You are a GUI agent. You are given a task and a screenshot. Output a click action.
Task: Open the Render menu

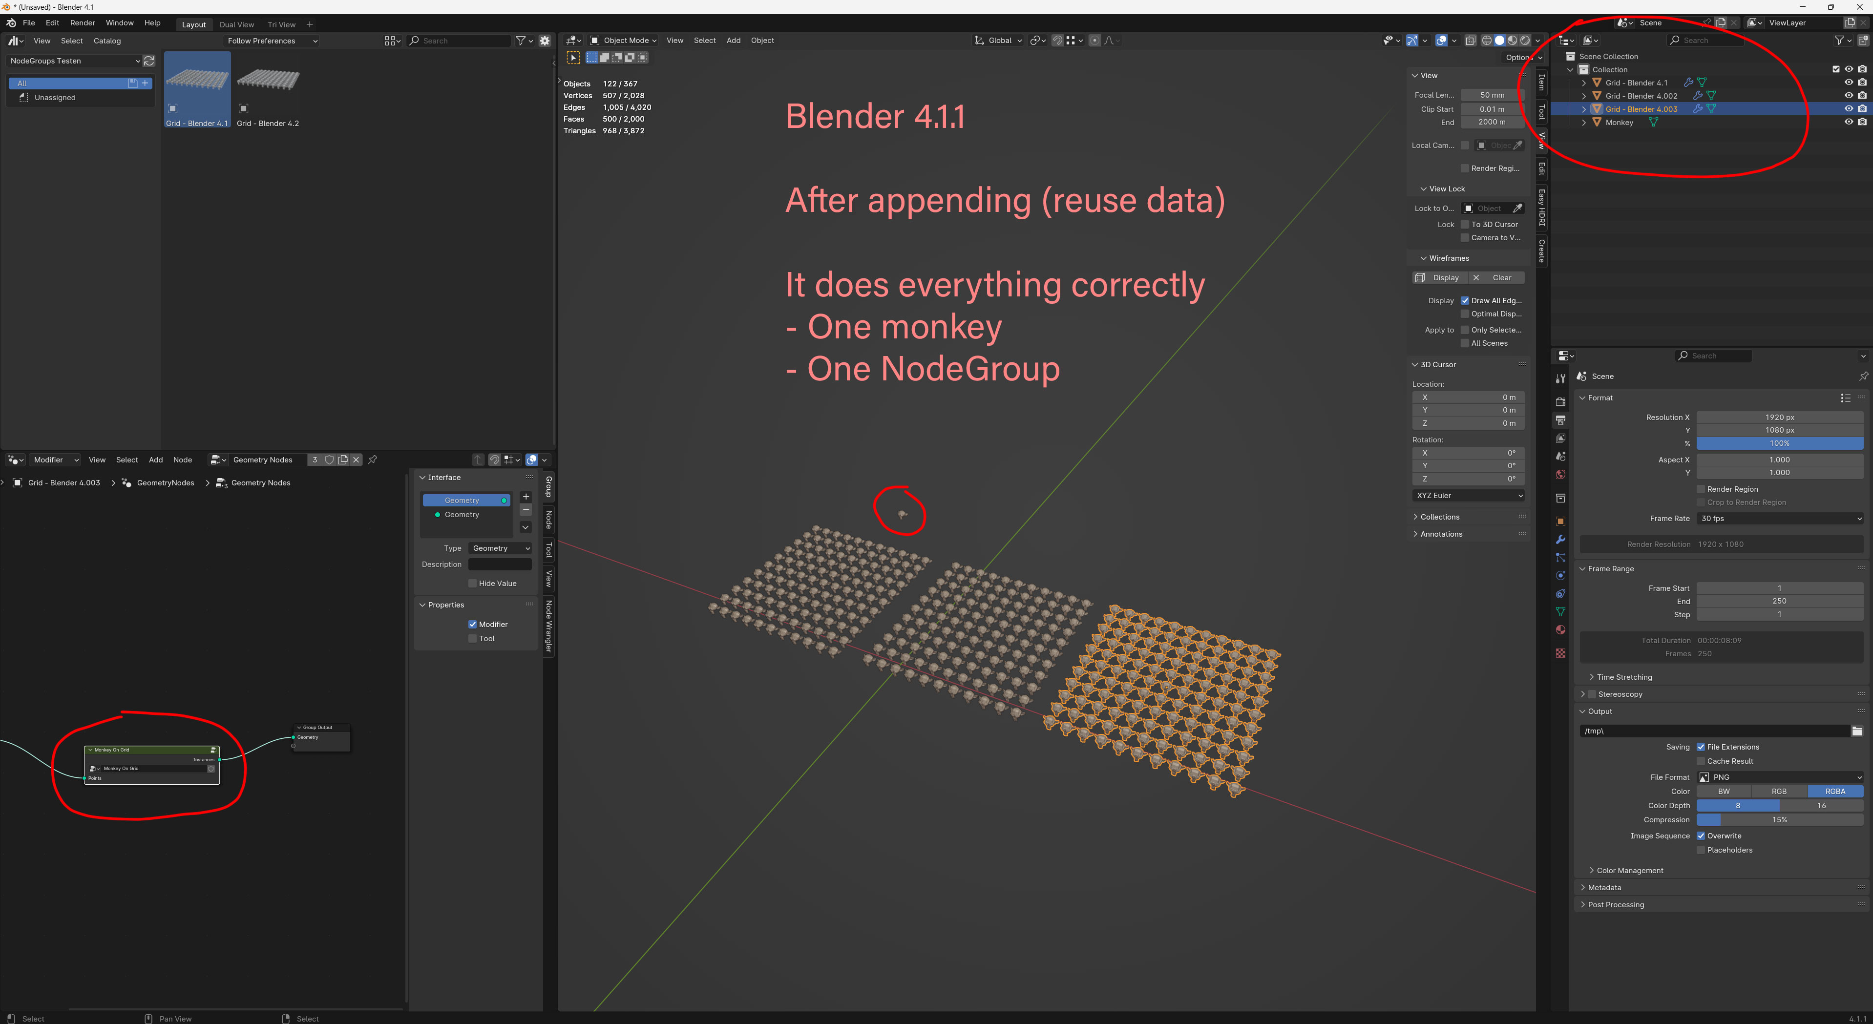tap(82, 23)
